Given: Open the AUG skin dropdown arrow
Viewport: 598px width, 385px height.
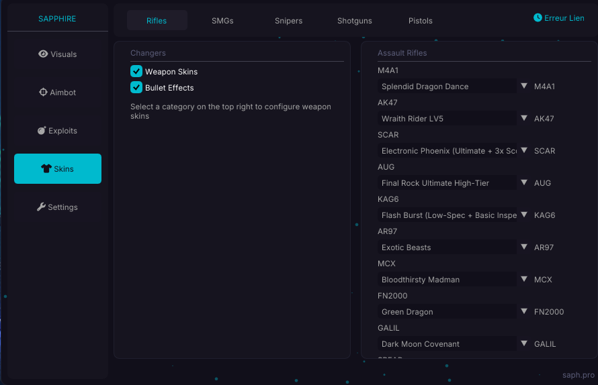Looking at the screenshot, I should coord(524,182).
